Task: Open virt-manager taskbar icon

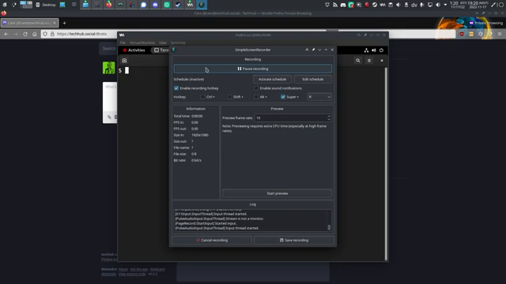Action: tap(190, 5)
